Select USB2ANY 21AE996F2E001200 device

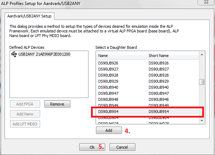tap(44, 55)
